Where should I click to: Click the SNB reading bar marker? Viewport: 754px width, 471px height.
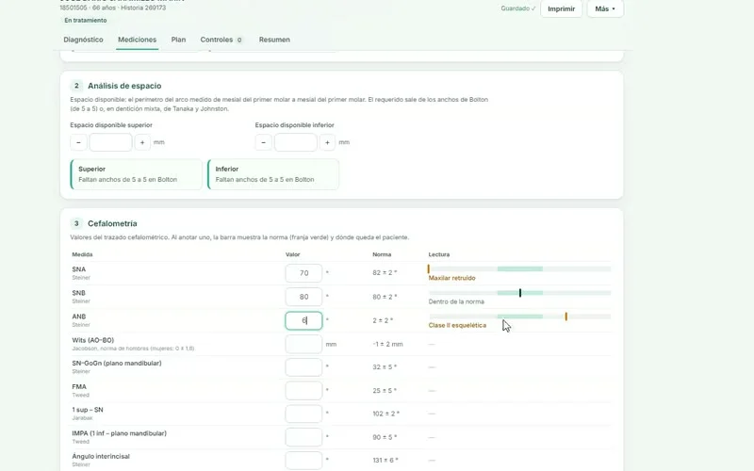point(520,293)
